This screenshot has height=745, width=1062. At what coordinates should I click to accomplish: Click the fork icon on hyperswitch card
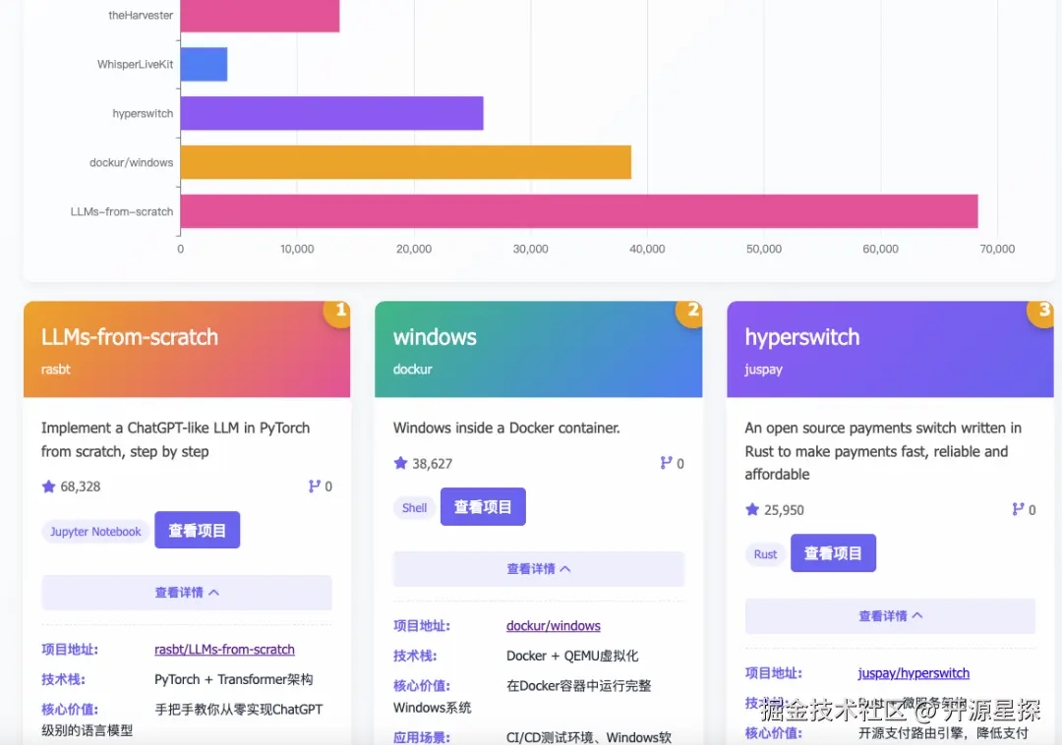(1018, 509)
